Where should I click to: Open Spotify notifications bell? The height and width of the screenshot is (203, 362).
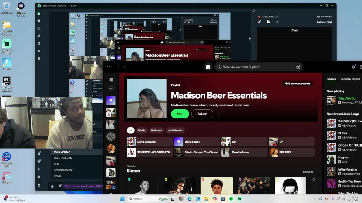[x=354, y=67]
